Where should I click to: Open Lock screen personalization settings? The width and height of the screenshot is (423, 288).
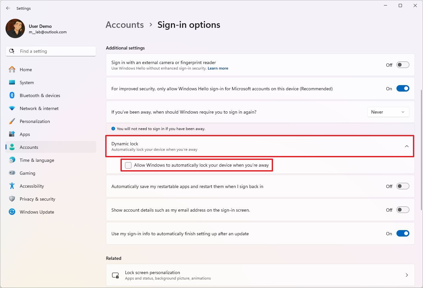[260, 275]
